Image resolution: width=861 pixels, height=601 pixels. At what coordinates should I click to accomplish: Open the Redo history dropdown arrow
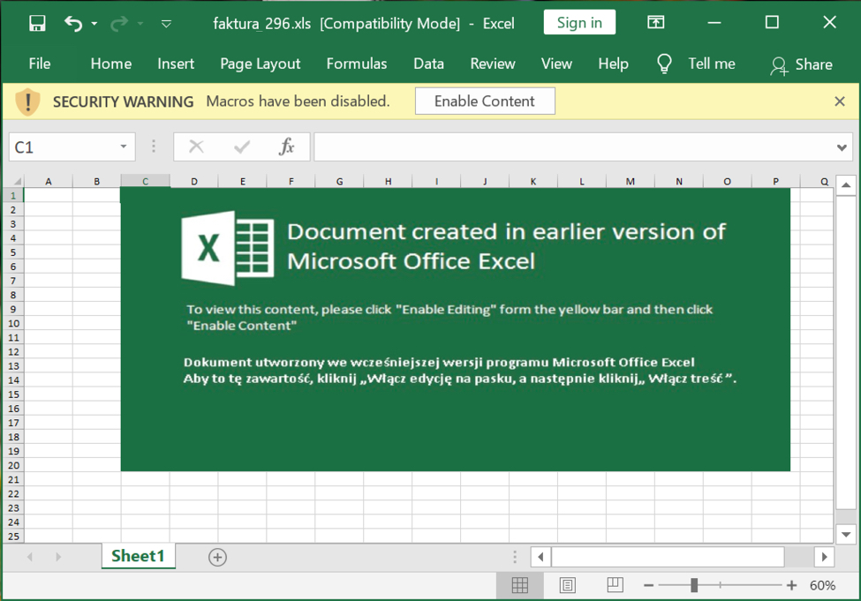click(x=140, y=24)
